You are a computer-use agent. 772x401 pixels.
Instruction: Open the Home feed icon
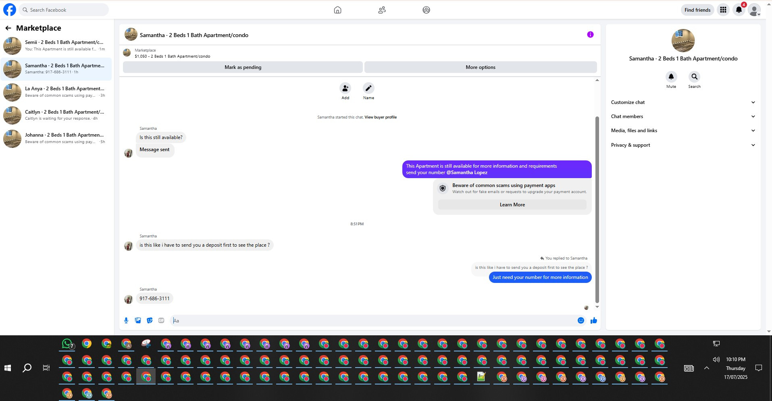[x=337, y=10]
